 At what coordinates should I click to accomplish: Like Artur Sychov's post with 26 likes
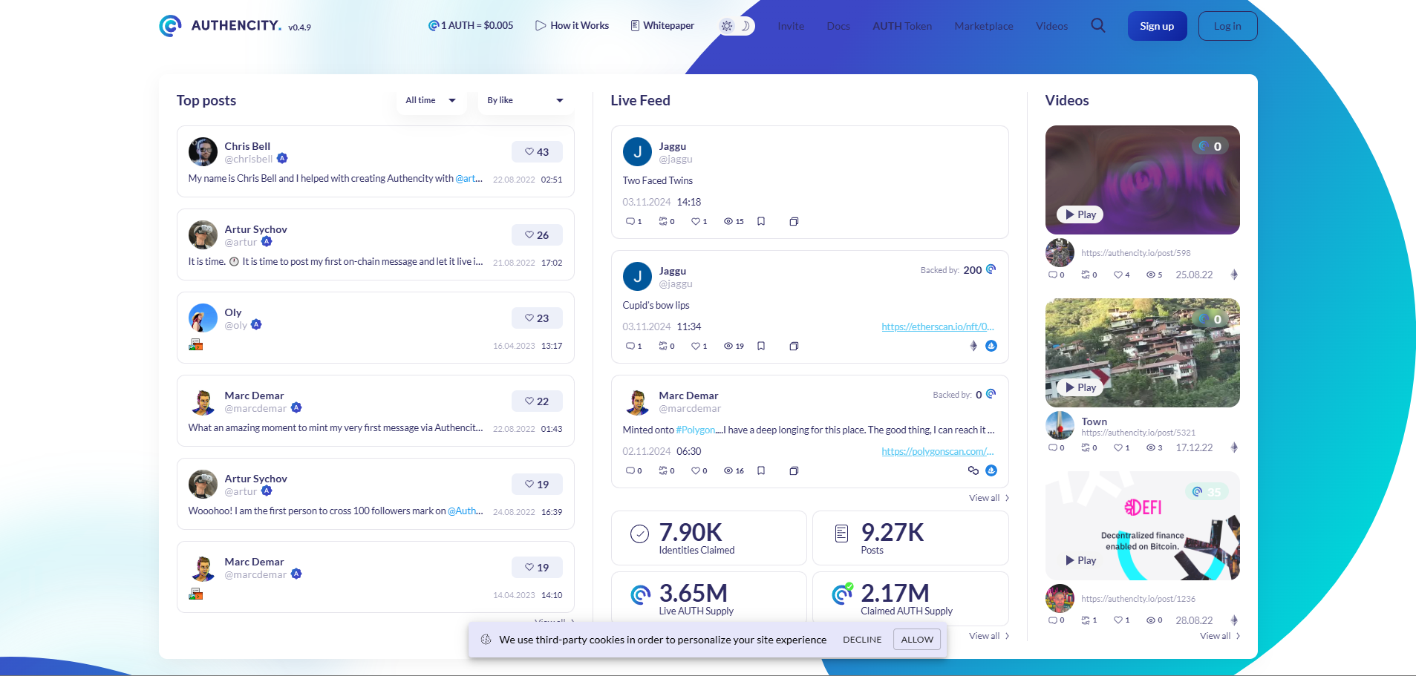click(x=537, y=235)
